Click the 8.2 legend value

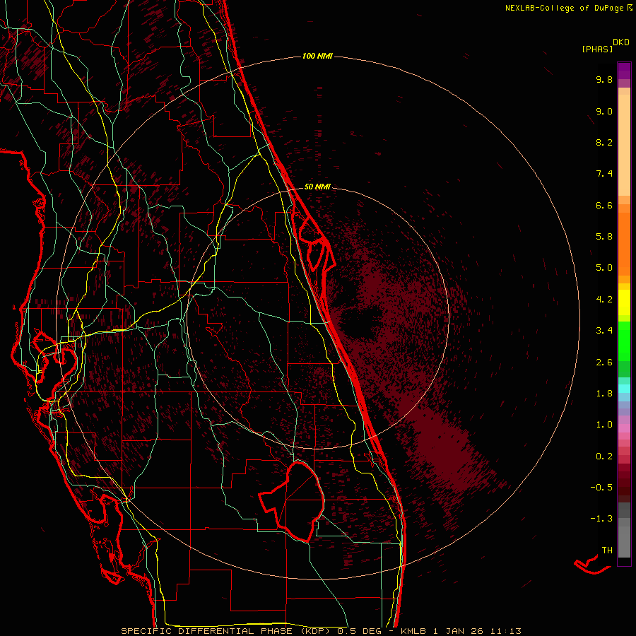tap(604, 142)
